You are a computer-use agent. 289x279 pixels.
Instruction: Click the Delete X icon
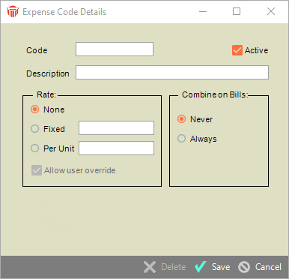click(x=150, y=267)
